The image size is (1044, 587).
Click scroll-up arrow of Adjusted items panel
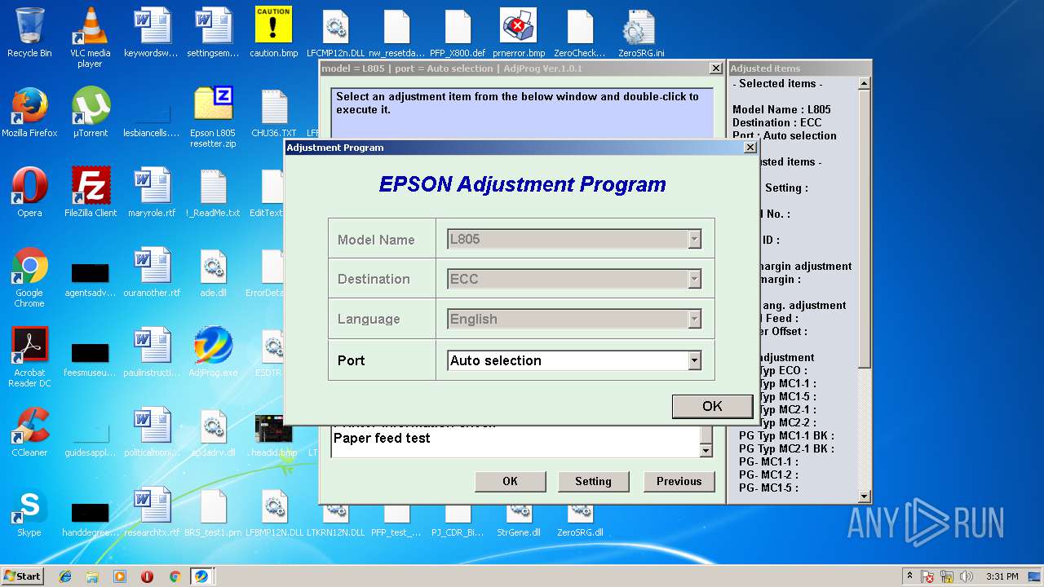tap(865, 83)
